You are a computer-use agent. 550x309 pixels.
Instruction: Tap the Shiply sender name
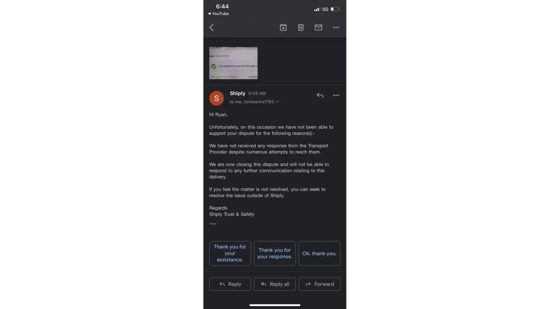238,93
